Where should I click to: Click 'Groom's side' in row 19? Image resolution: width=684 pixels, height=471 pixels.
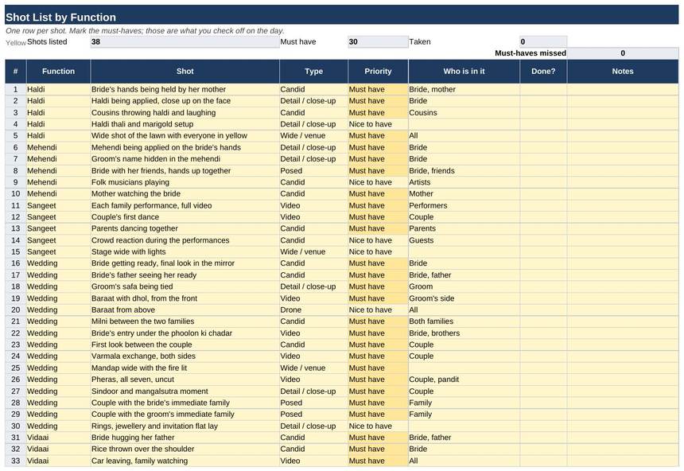point(464,298)
